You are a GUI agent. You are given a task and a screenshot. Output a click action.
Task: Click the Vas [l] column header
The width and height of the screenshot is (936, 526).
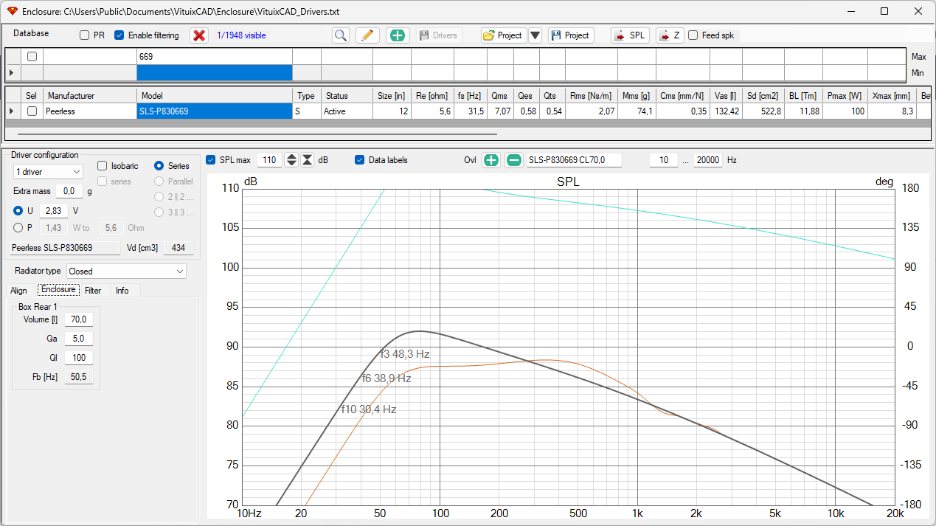(726, 96)
